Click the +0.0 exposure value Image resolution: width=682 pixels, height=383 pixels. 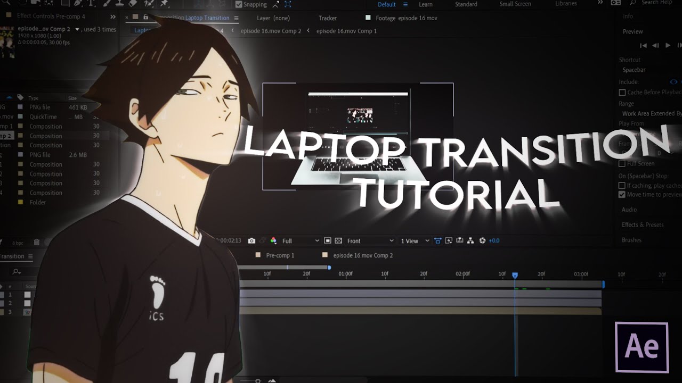click(494, 241)
